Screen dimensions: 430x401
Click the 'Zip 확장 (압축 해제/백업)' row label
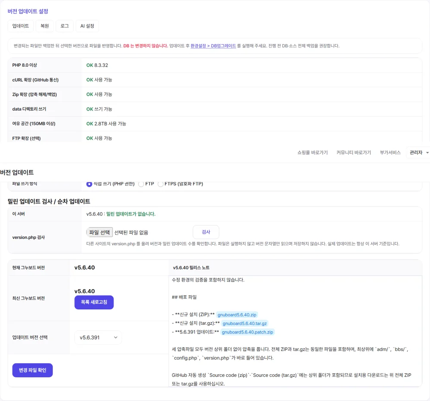(34, 94)
